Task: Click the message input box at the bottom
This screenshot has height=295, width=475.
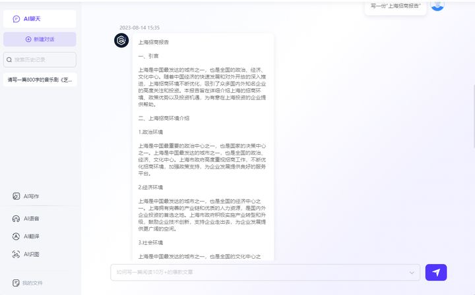Action: 261,272
